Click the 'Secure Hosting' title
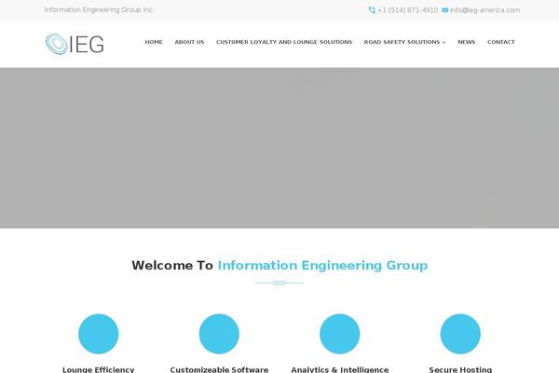Image resolution: width=559 pixels, height=373 pixels. (460, 369)
